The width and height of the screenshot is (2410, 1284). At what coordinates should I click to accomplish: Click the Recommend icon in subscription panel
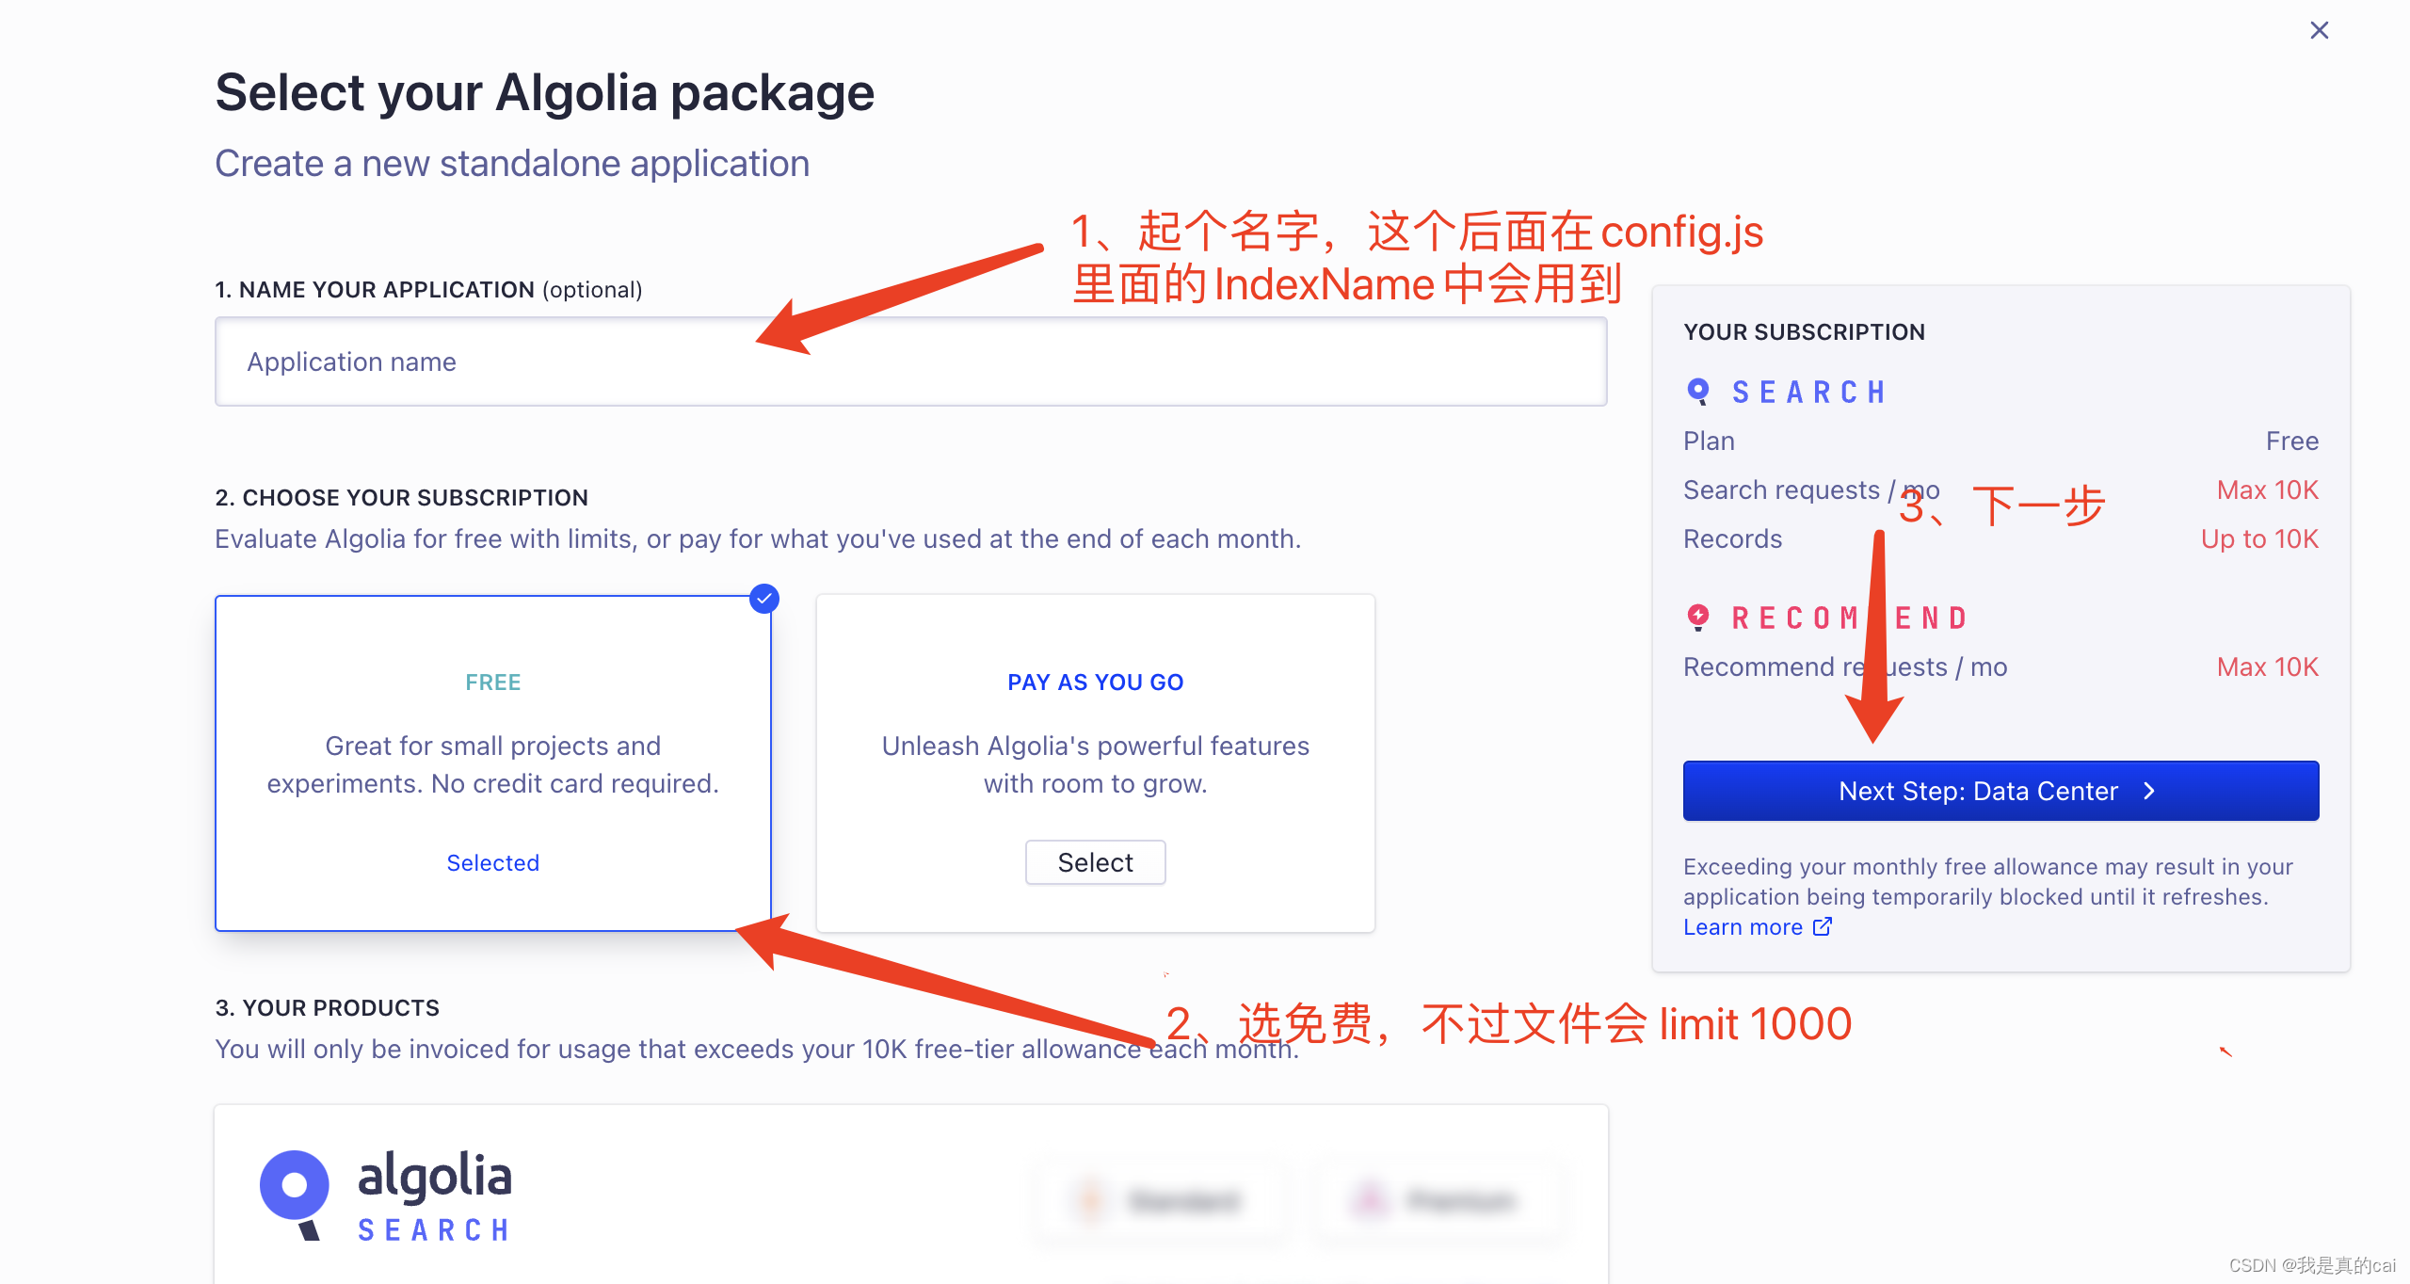coord(1698,618)
